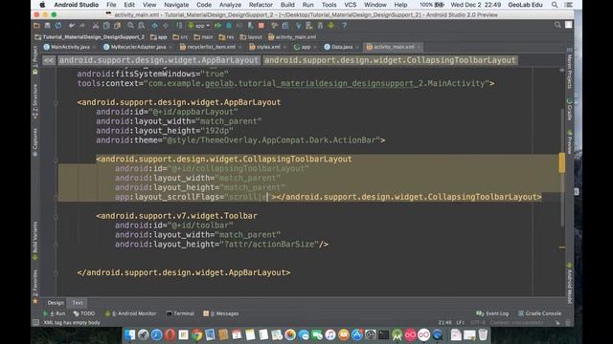
Task: Open the TODO tool window
Action: click(84, 313)
